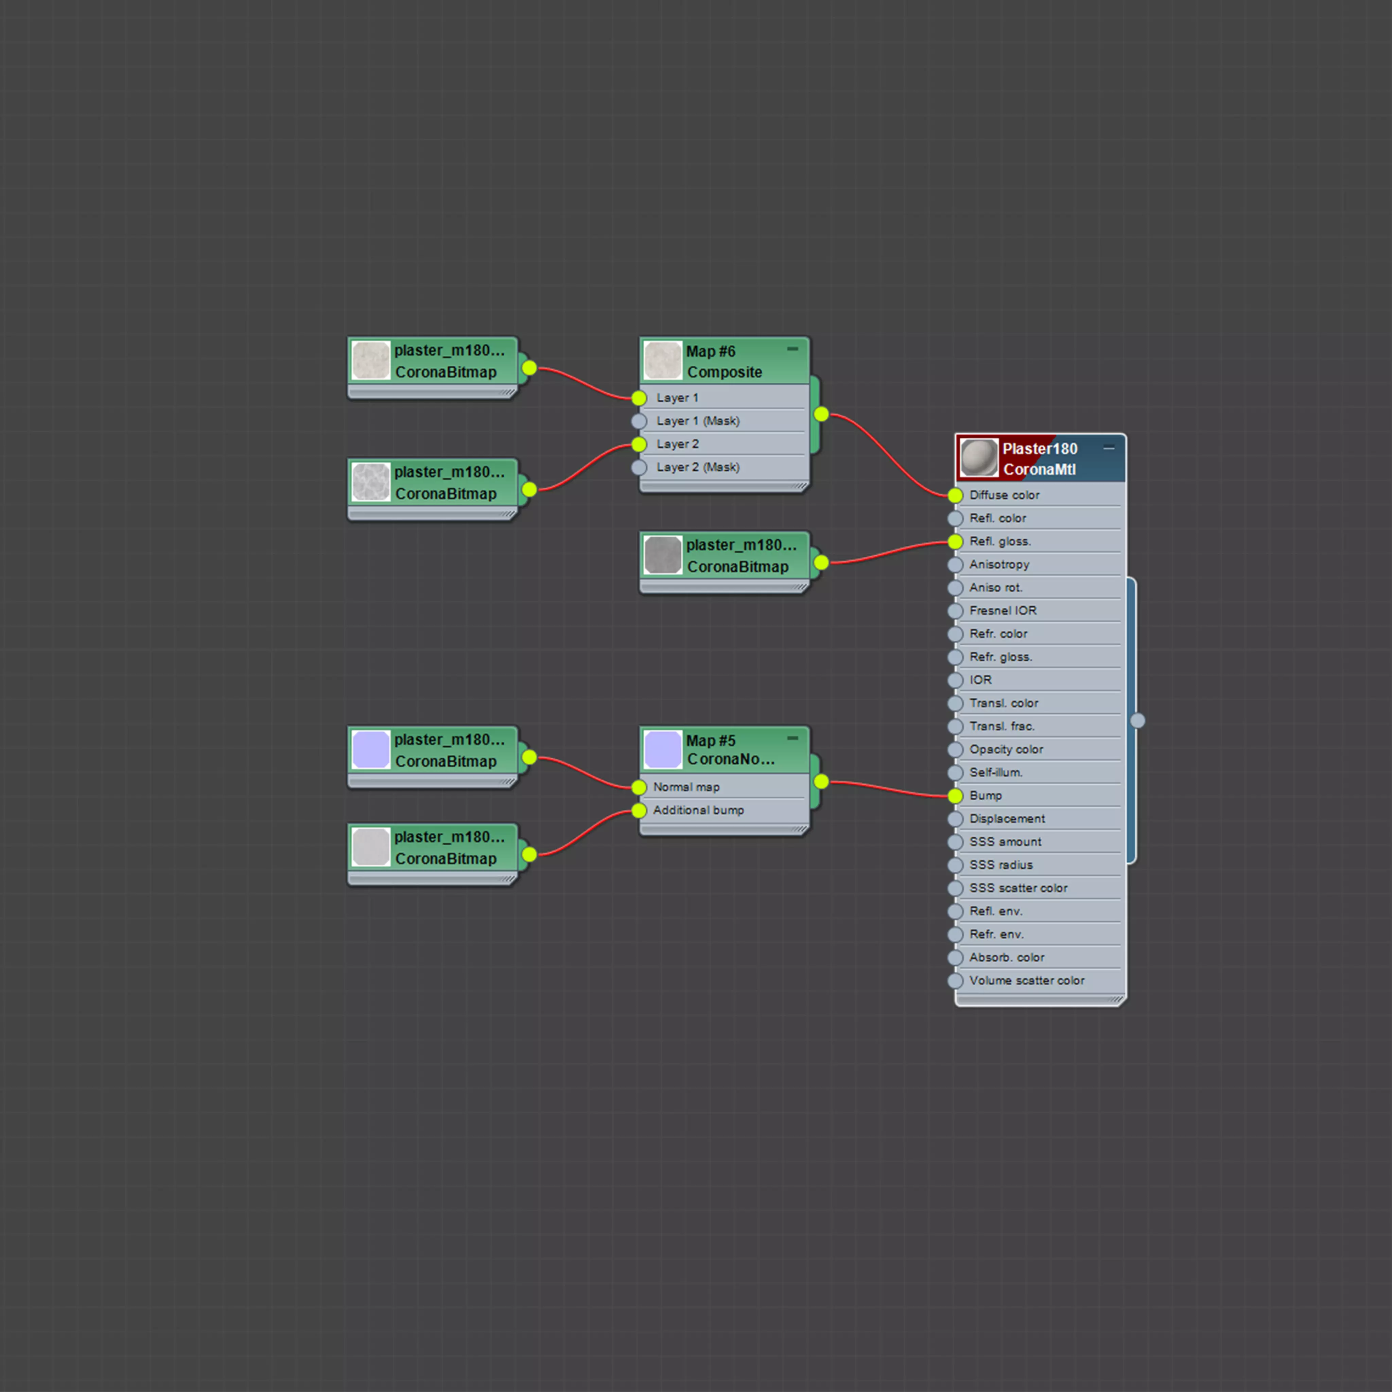Image resolution: width=1392 pixels, height=1392 pixels.
Task: Select the Opacity color slot label
Action: (x=1006, y=749)
